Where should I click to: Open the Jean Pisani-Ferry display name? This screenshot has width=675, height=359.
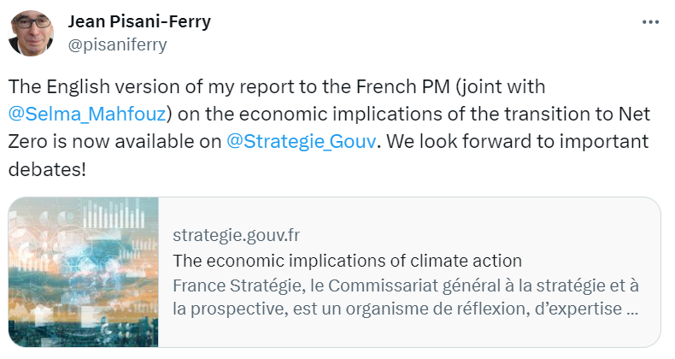click(x=139, y=21)
